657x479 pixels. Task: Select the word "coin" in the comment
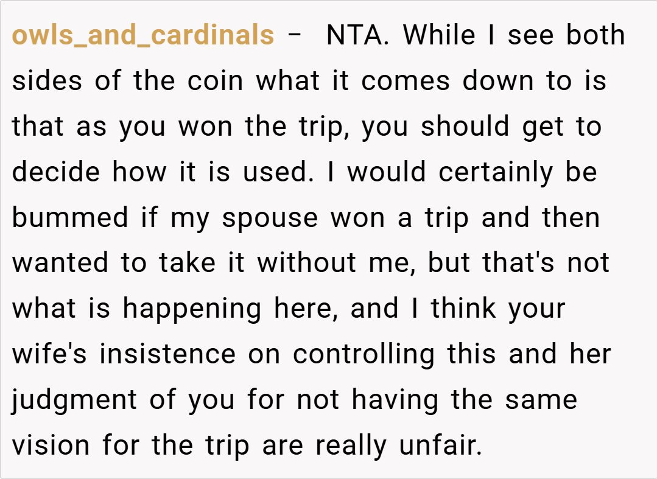click(216, 82)
